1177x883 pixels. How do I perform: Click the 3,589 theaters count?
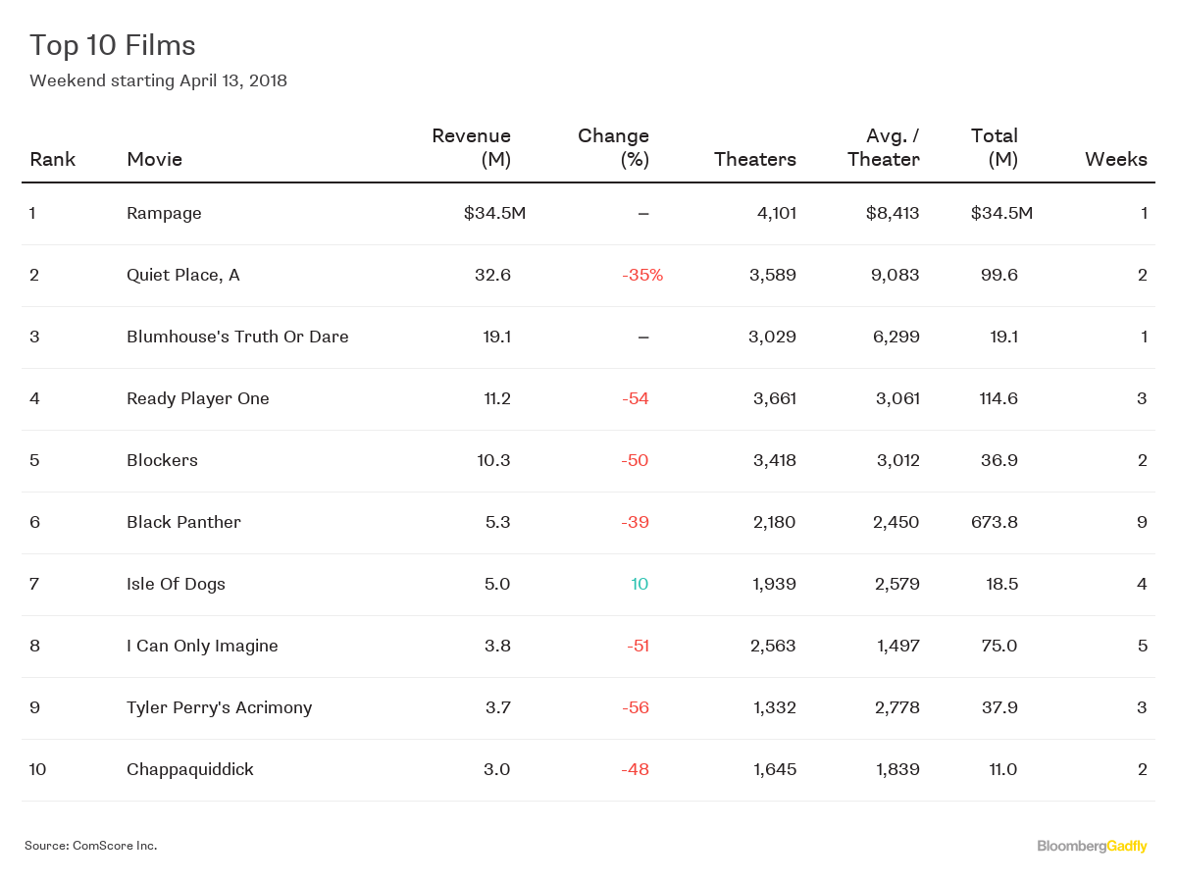[773, 275]
